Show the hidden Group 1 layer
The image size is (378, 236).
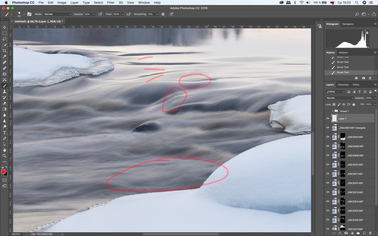point(327,111)
